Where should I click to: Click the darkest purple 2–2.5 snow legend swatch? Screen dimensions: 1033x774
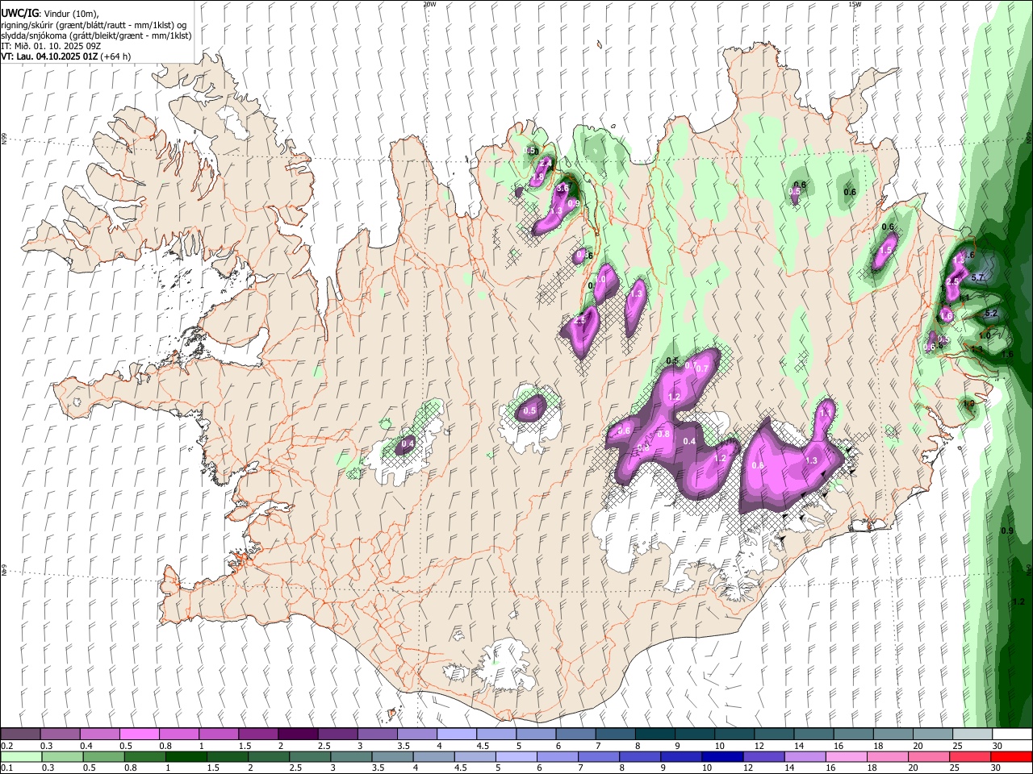[x=298, y=734]
